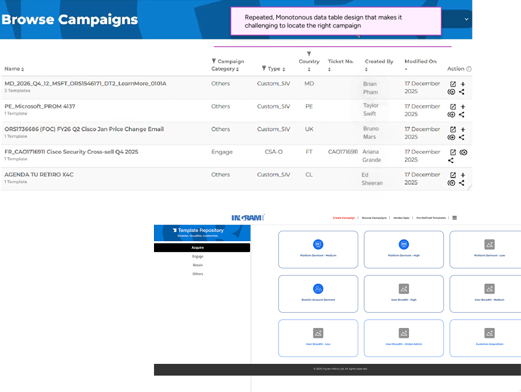Screen dimensions: 521x392
Task: Click the CSA-O type cell
Action: pos(274,152)
